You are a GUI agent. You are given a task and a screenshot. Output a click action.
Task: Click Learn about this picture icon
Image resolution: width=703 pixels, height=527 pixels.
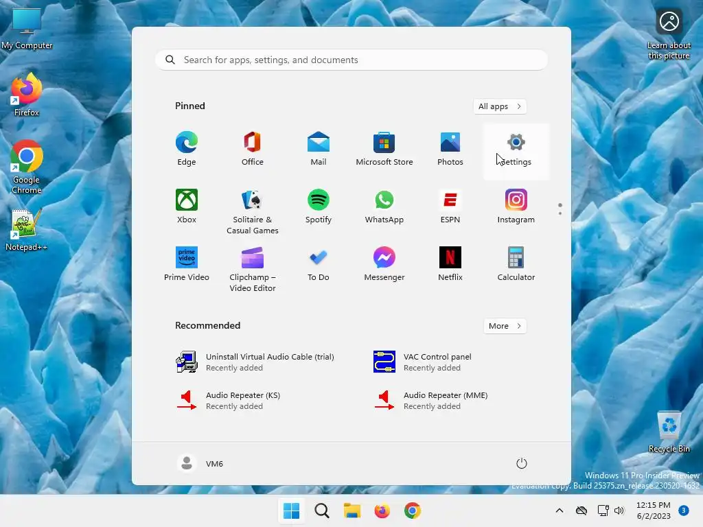point(669,34)
